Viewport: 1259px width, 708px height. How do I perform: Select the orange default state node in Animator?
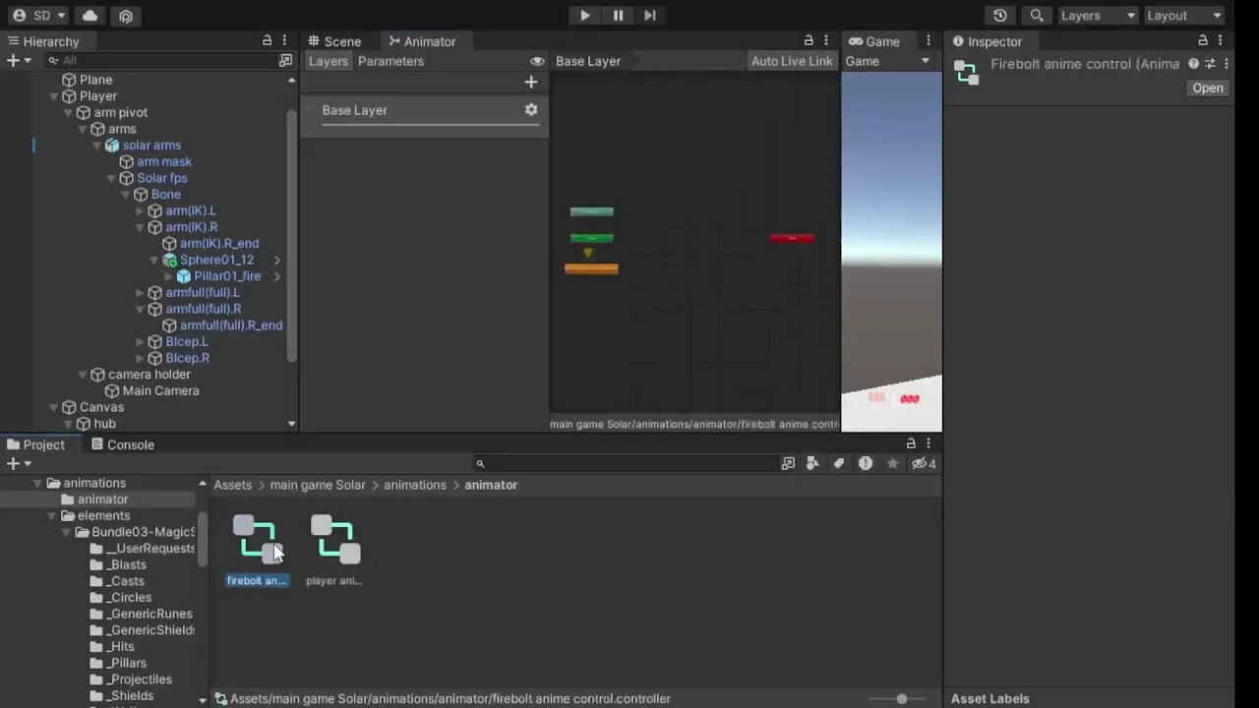click(x=591, y=268)
